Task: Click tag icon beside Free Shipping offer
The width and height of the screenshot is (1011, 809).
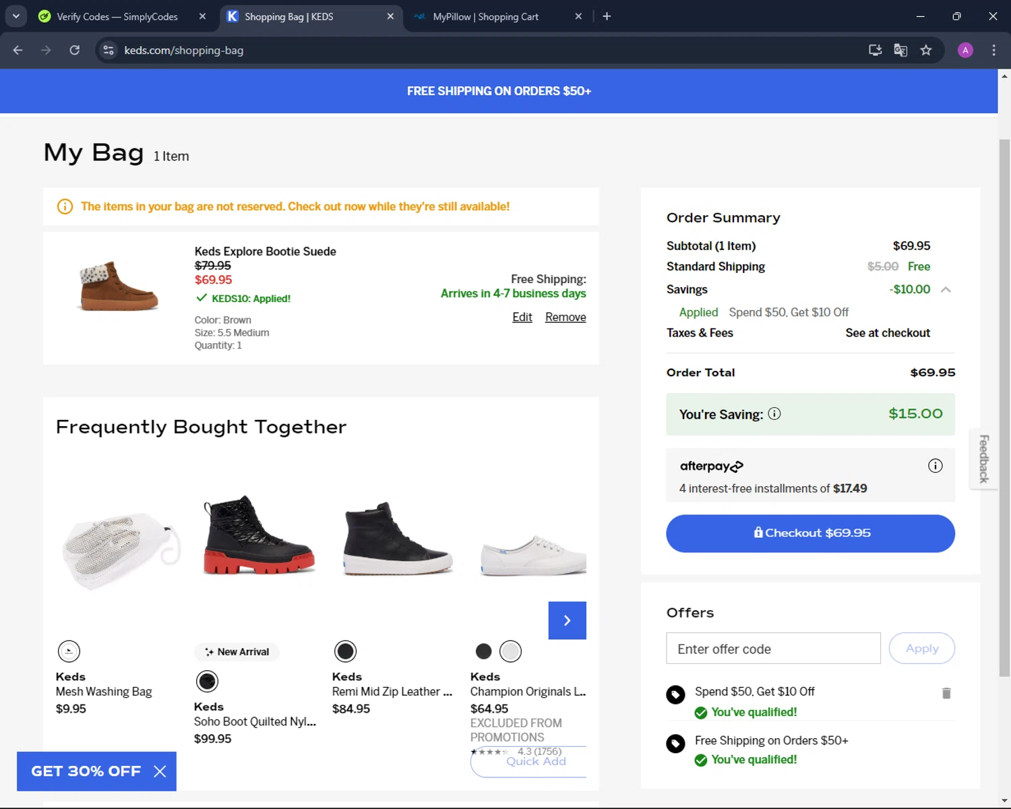Action: [x=675, y=743]
